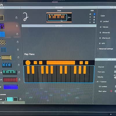Image resolution: width=116 pixels, height=116 pixels.
Task: Select the Joué device board thumbnail
Action: [59, 17]
